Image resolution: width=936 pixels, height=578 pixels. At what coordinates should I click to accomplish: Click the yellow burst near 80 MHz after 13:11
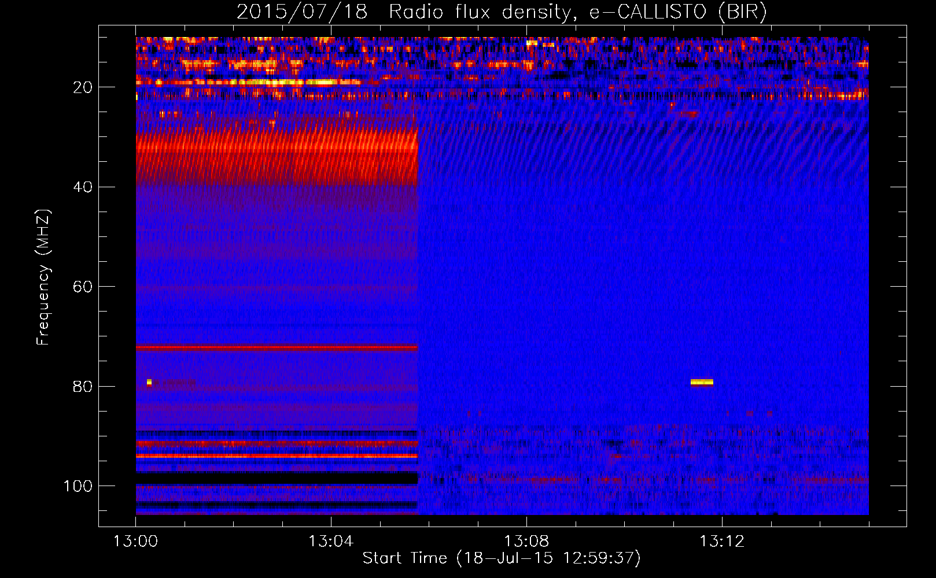click(x=702, y=382)
